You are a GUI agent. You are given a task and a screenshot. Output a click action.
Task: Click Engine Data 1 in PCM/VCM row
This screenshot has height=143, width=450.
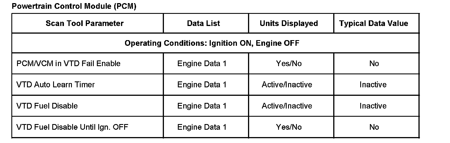pos(202,63)
